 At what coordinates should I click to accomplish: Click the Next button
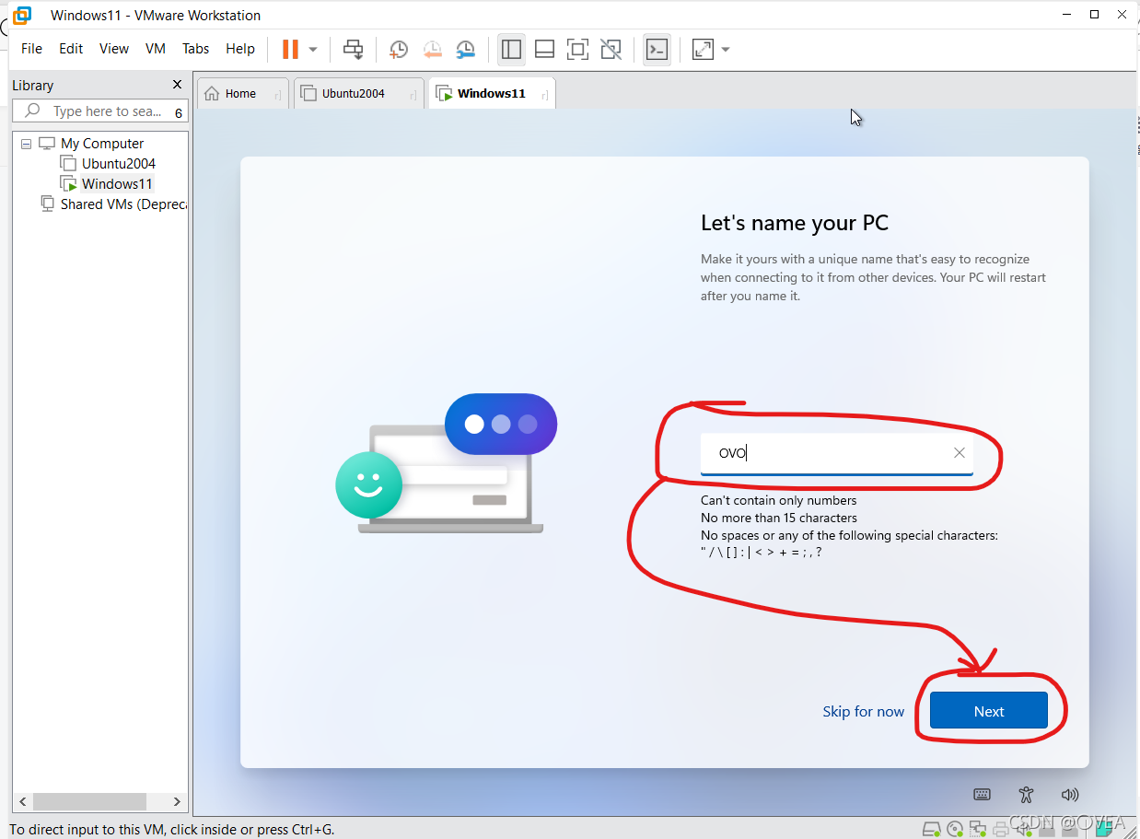click(x=989, y=711)
